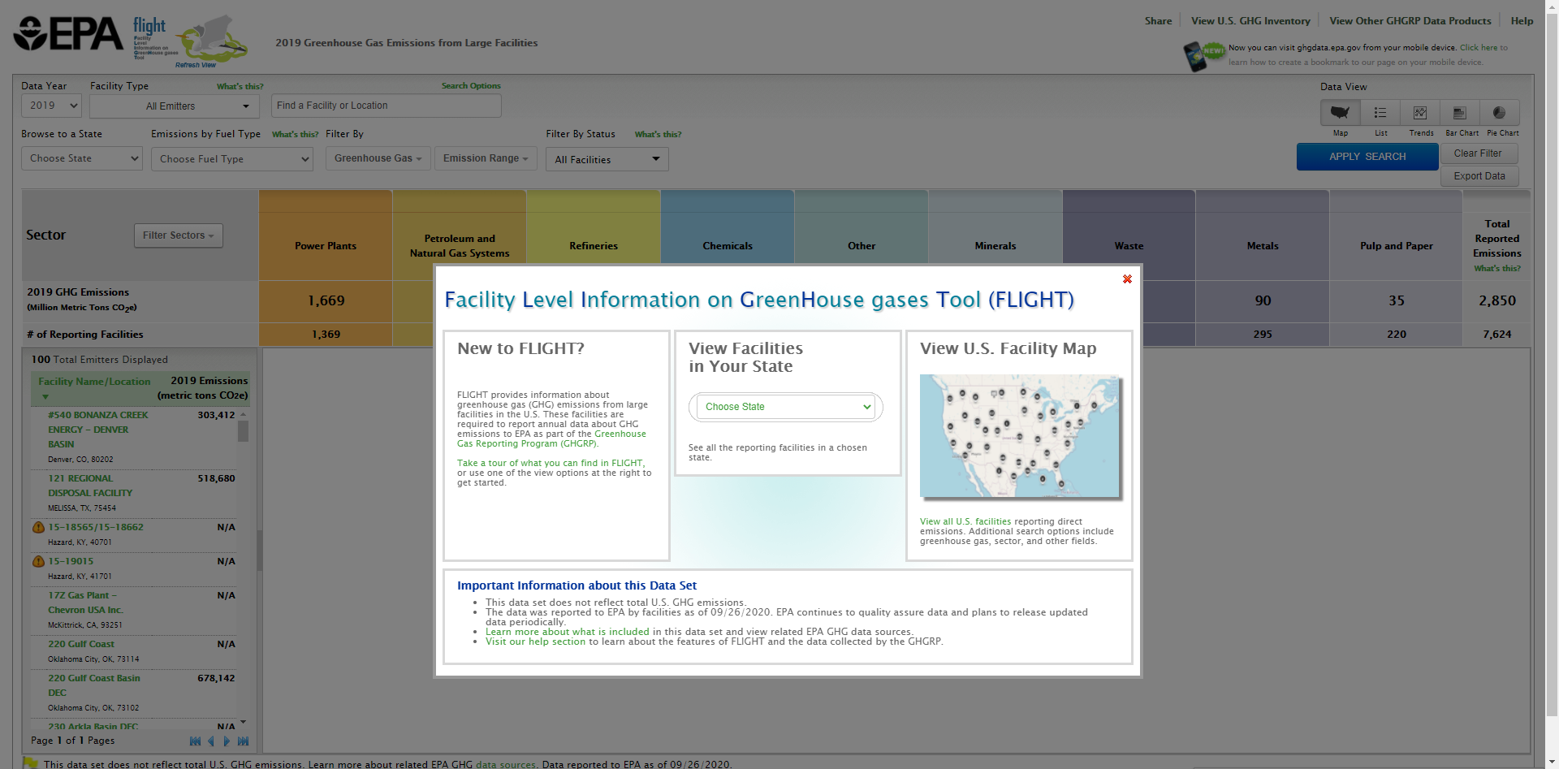Open 'Visit our help section' link

click(535, 642)
